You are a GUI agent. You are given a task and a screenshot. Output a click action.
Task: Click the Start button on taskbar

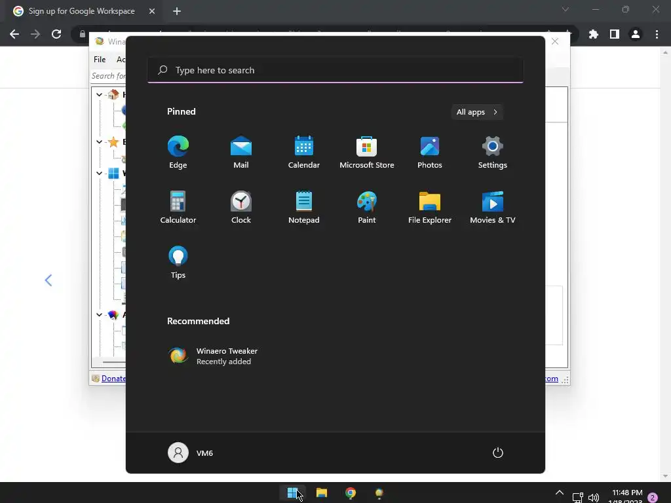pyautogui.click(x=292, y=493)
